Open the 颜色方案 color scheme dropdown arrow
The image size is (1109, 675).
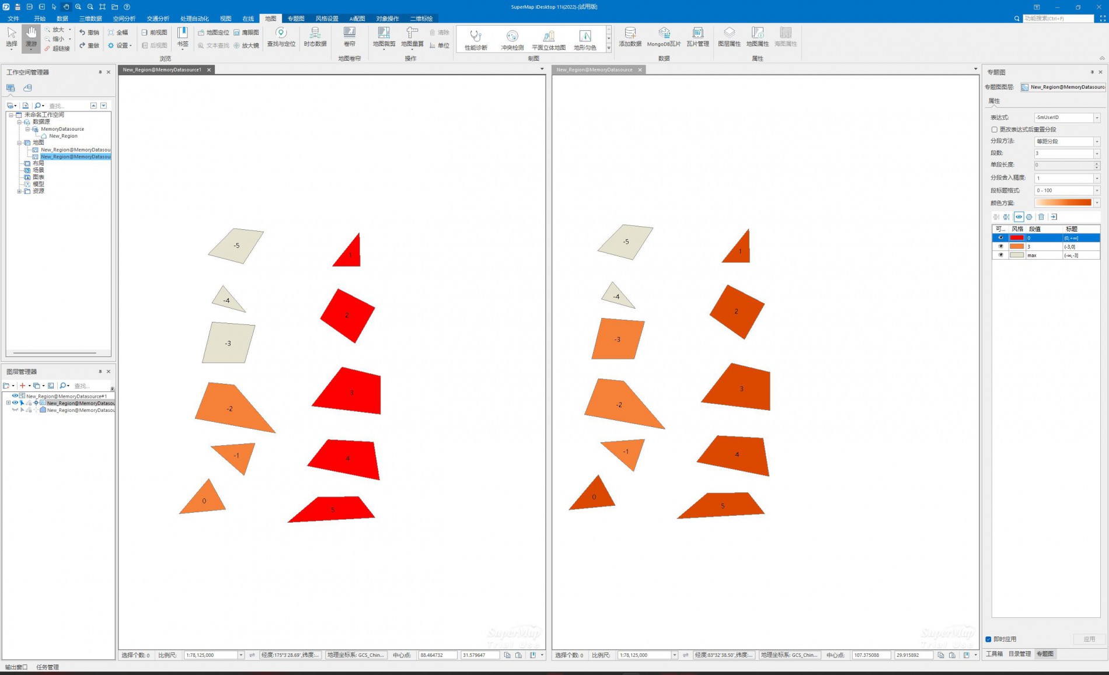pyautogui.click(x=1097, y=203)
